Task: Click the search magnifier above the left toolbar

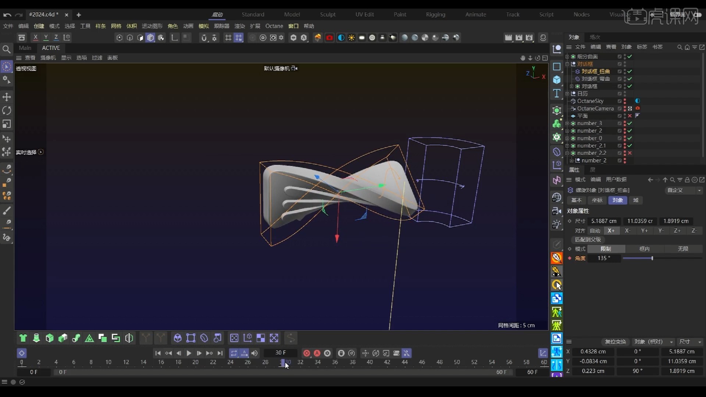Action: (6, 49)
